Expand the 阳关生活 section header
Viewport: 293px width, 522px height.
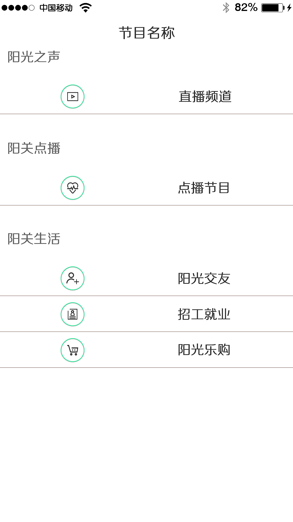tap(33, 238)
